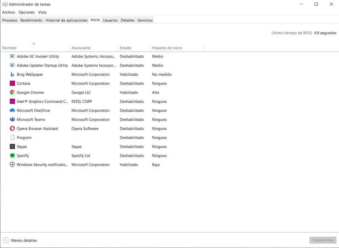Select the Microsoft OneDrive name text
This screenshot has height=248, width=339.
33,110
